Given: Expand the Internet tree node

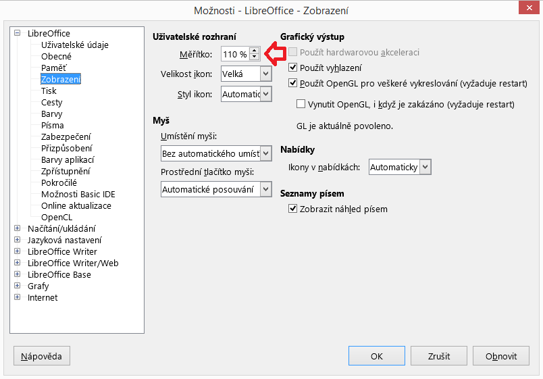Looking at the screenshot, I should pos(18,297).
